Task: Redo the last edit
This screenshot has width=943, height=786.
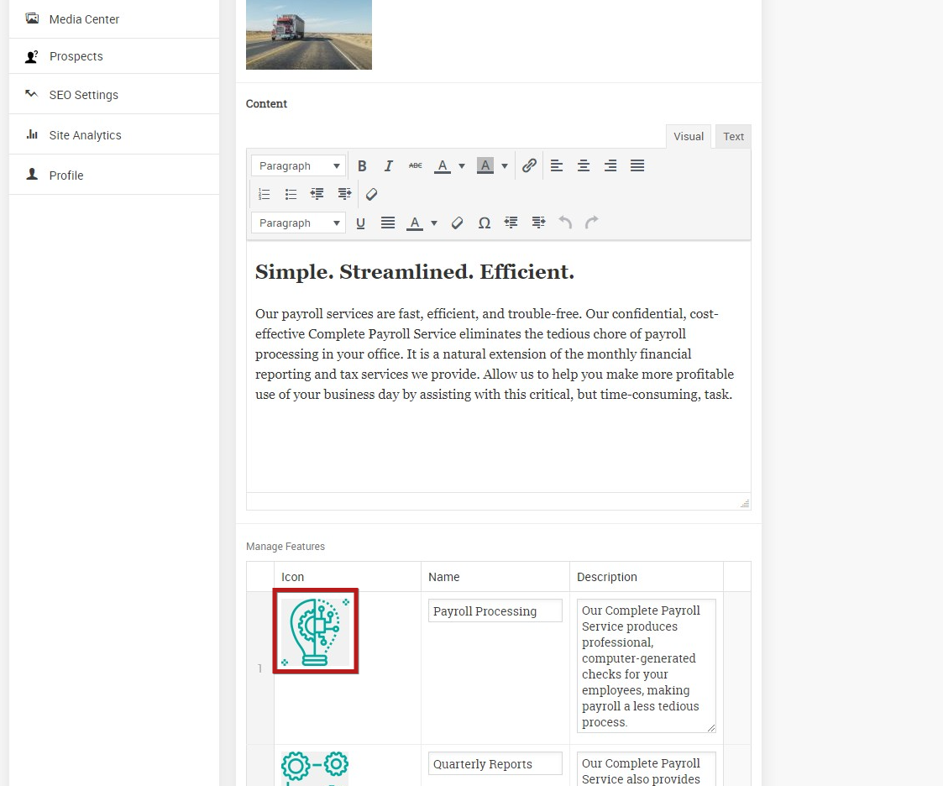Action: (x=592, y=223)
